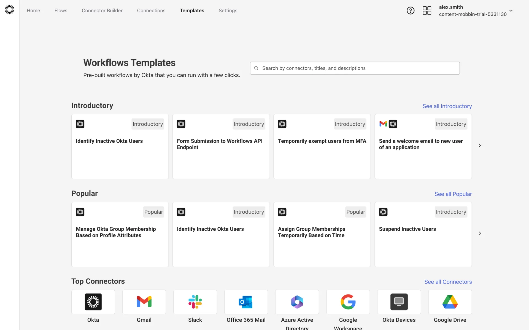
Task: Open the Google Workspace connector
Action: coord(348,302)
